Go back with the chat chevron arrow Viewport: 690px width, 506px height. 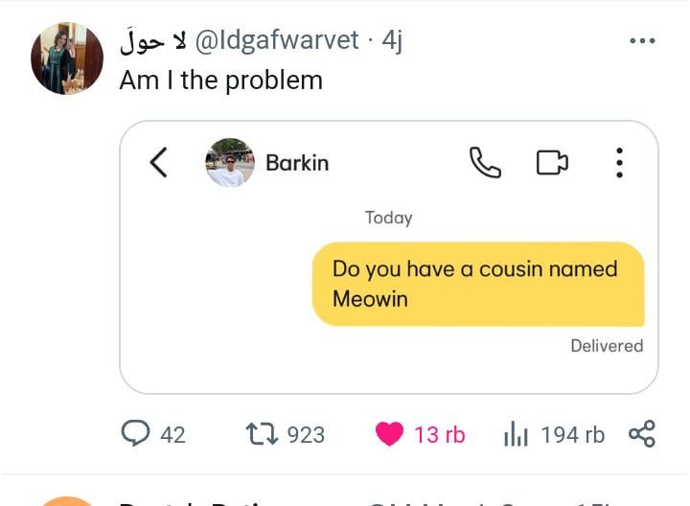point(158,162)
